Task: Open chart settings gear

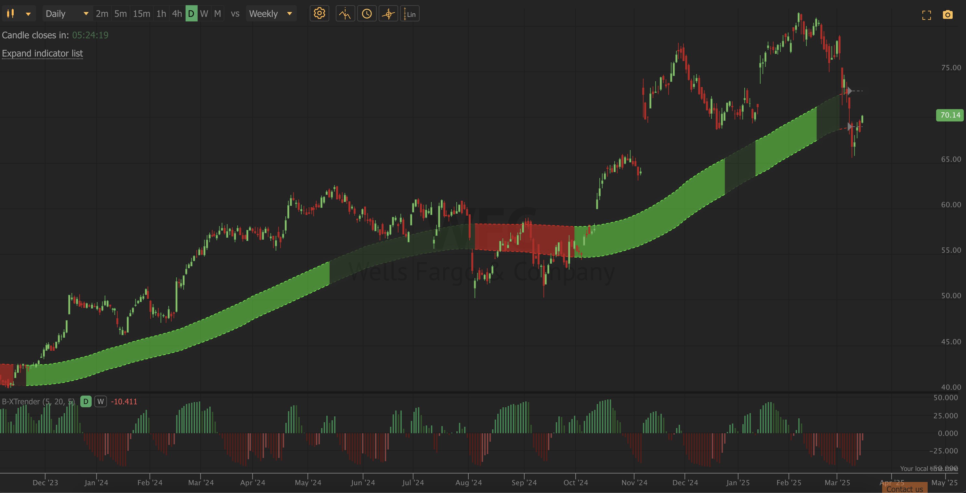Action: click(319, 14)
